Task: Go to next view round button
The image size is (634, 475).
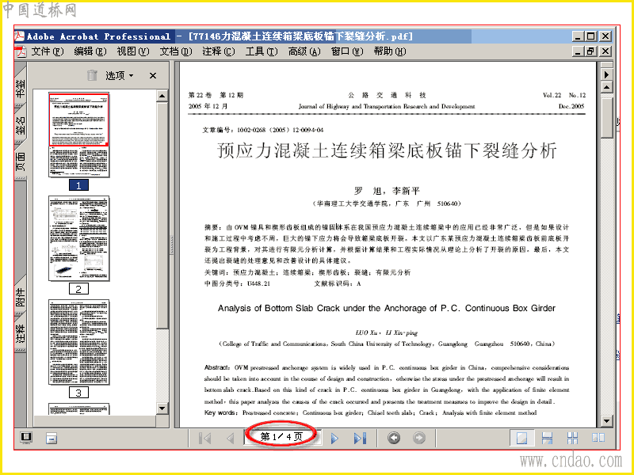Action: (419, 438)
